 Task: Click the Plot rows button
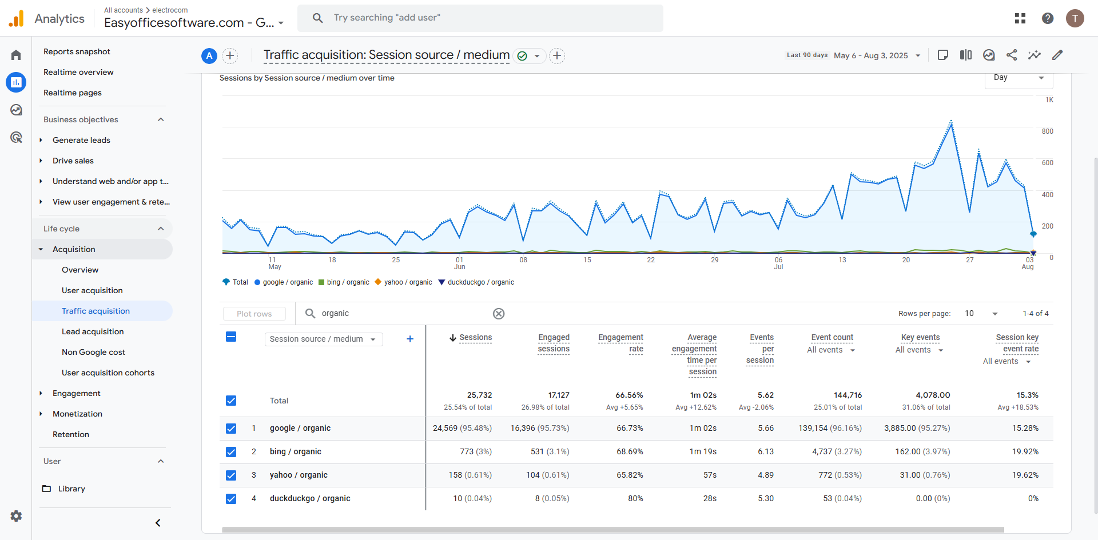point(254,314)
